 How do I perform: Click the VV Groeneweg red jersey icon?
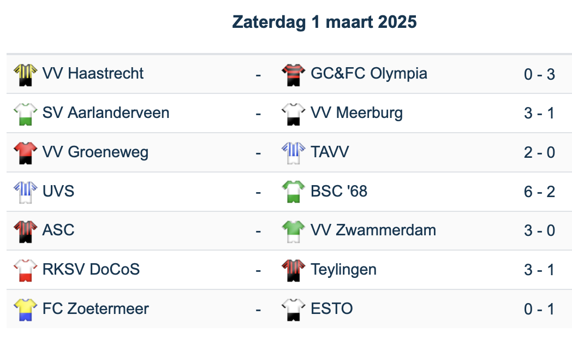(x=25, y=153)
